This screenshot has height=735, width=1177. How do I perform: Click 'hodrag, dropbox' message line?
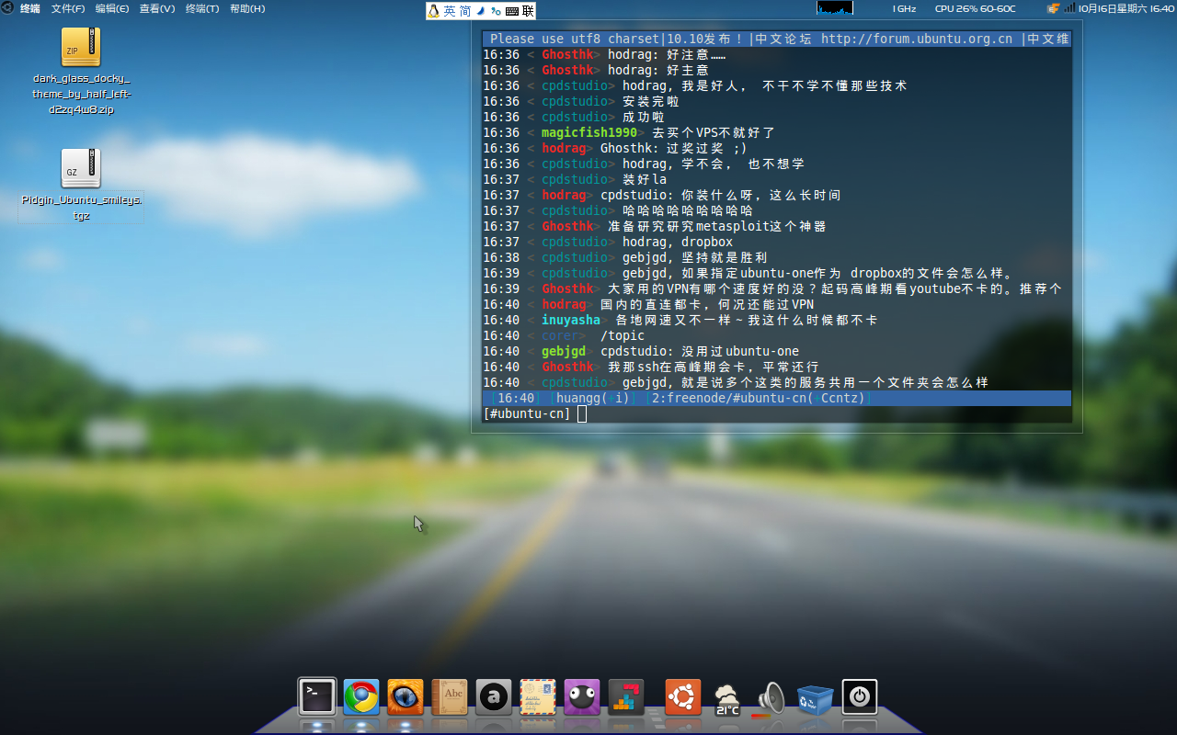pyautogui.click(x=678, y=242)
